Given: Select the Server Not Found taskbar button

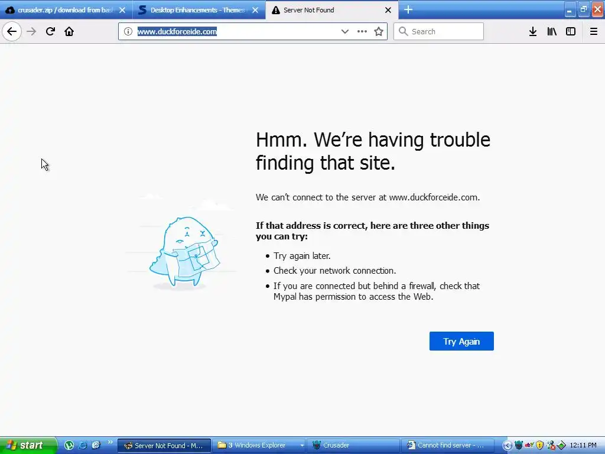Looking at the screenshot, I should pos(164,446).
